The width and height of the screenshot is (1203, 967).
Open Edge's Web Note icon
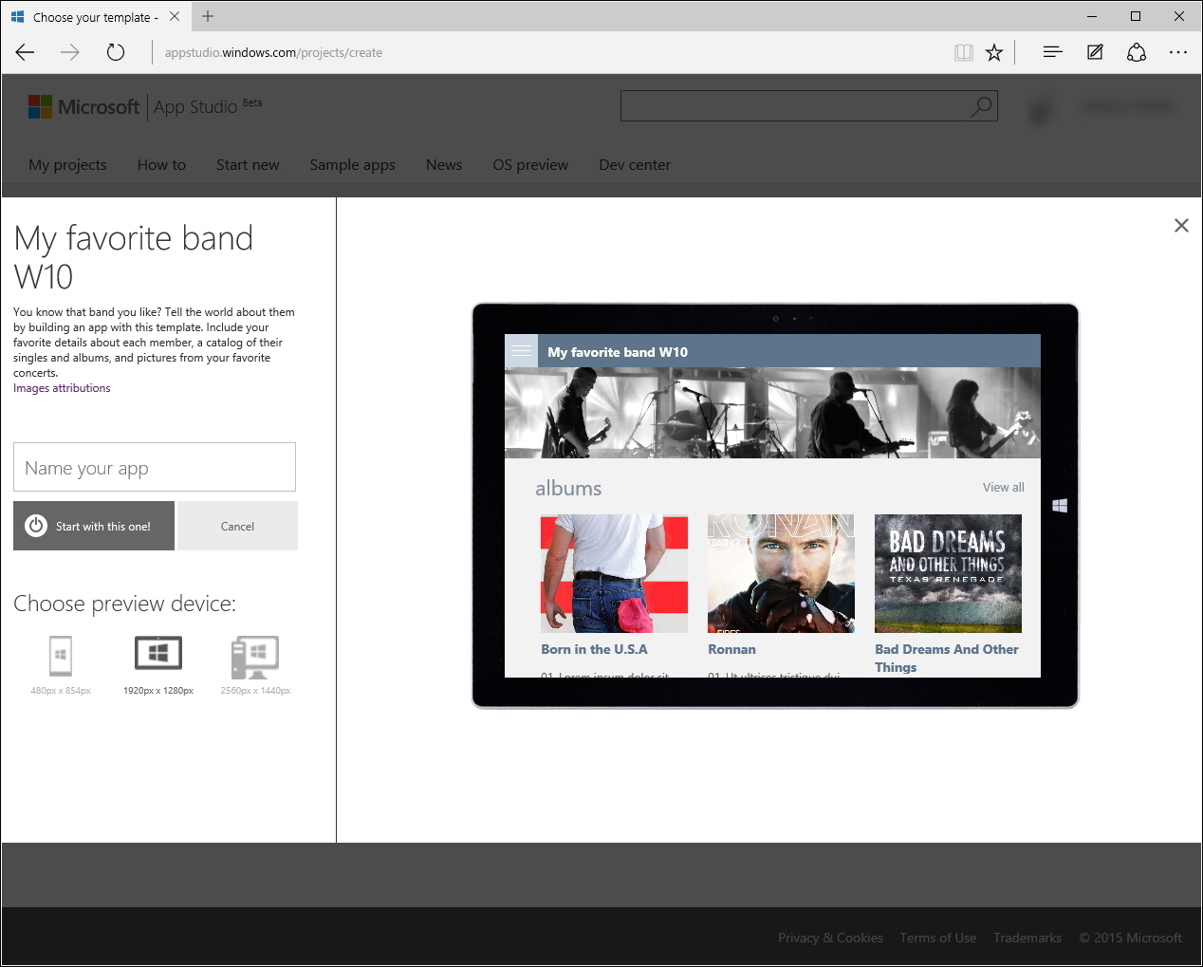click(x=1095, y=52)
